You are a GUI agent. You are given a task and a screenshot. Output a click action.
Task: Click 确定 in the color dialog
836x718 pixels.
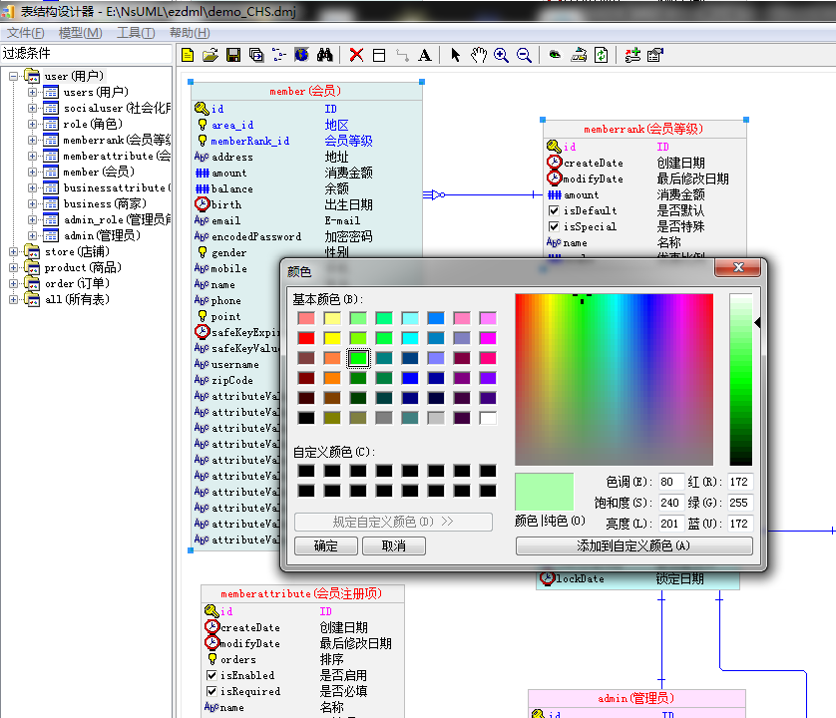(326, 545)
